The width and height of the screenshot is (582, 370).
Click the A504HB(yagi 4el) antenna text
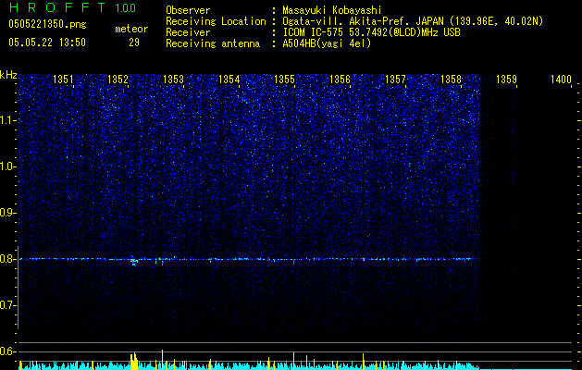point(327,43)
